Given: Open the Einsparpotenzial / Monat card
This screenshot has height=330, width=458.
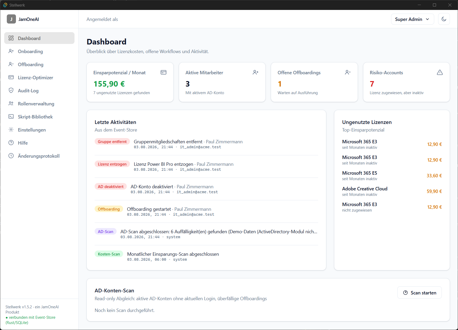Looking at the screenshot, I should (x=130, y=82).
